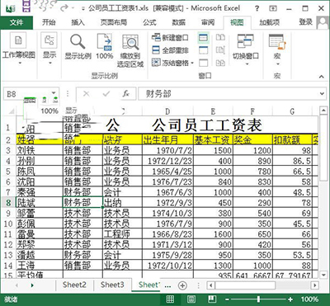Switch to the Add-ins (加载项) tab
This screenshot has height=306, width=330.
click(270, 22)
